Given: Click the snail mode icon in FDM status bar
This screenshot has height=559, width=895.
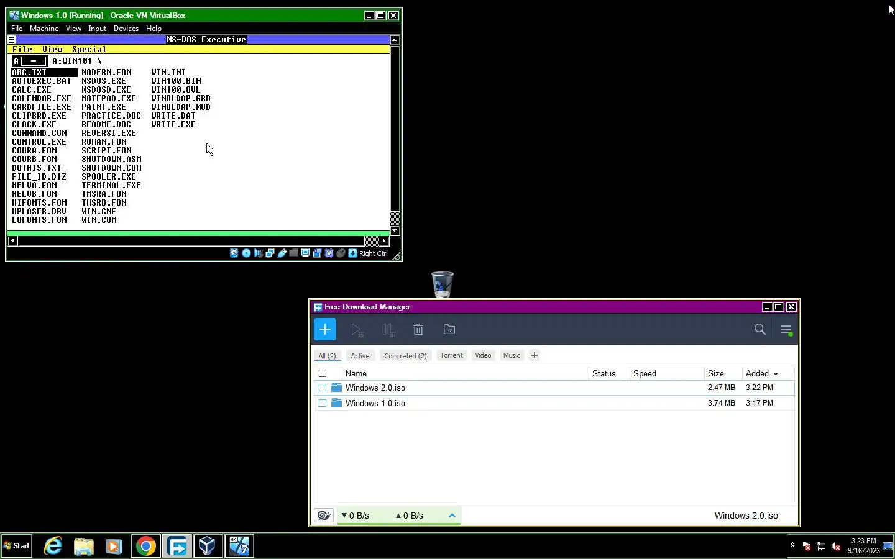Looking at the screenshot, I should [324, 516].
